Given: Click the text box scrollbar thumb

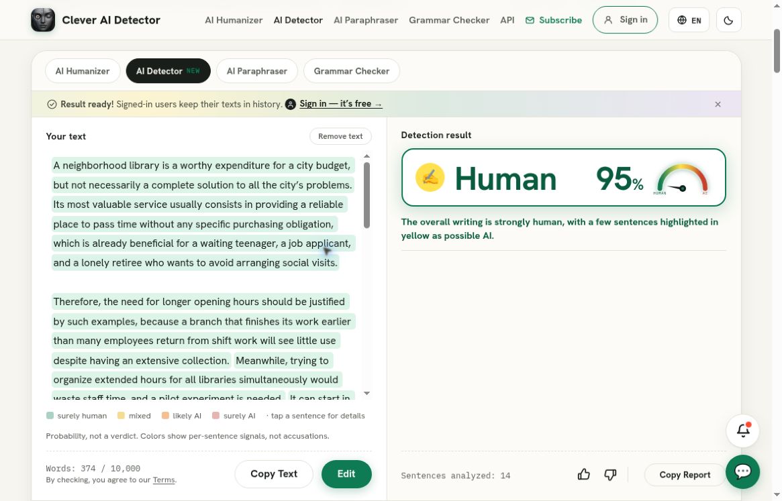Looking at the screenshot, I should (366, 195).
